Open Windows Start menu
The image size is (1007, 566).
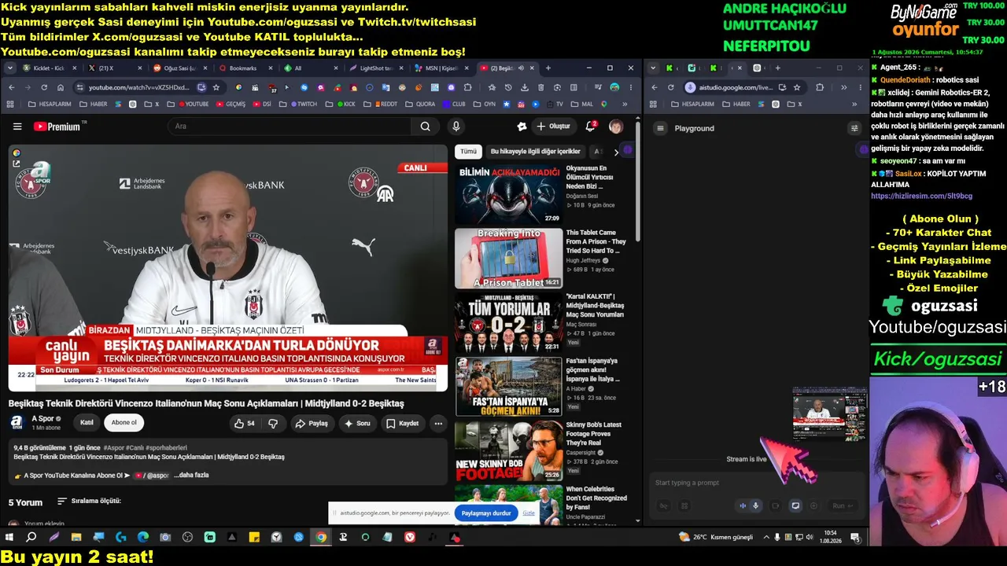coord(9,538)
